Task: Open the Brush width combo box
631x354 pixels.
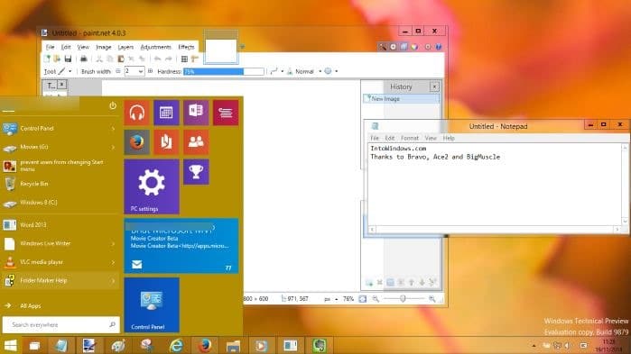Action: tap(134, 71)
